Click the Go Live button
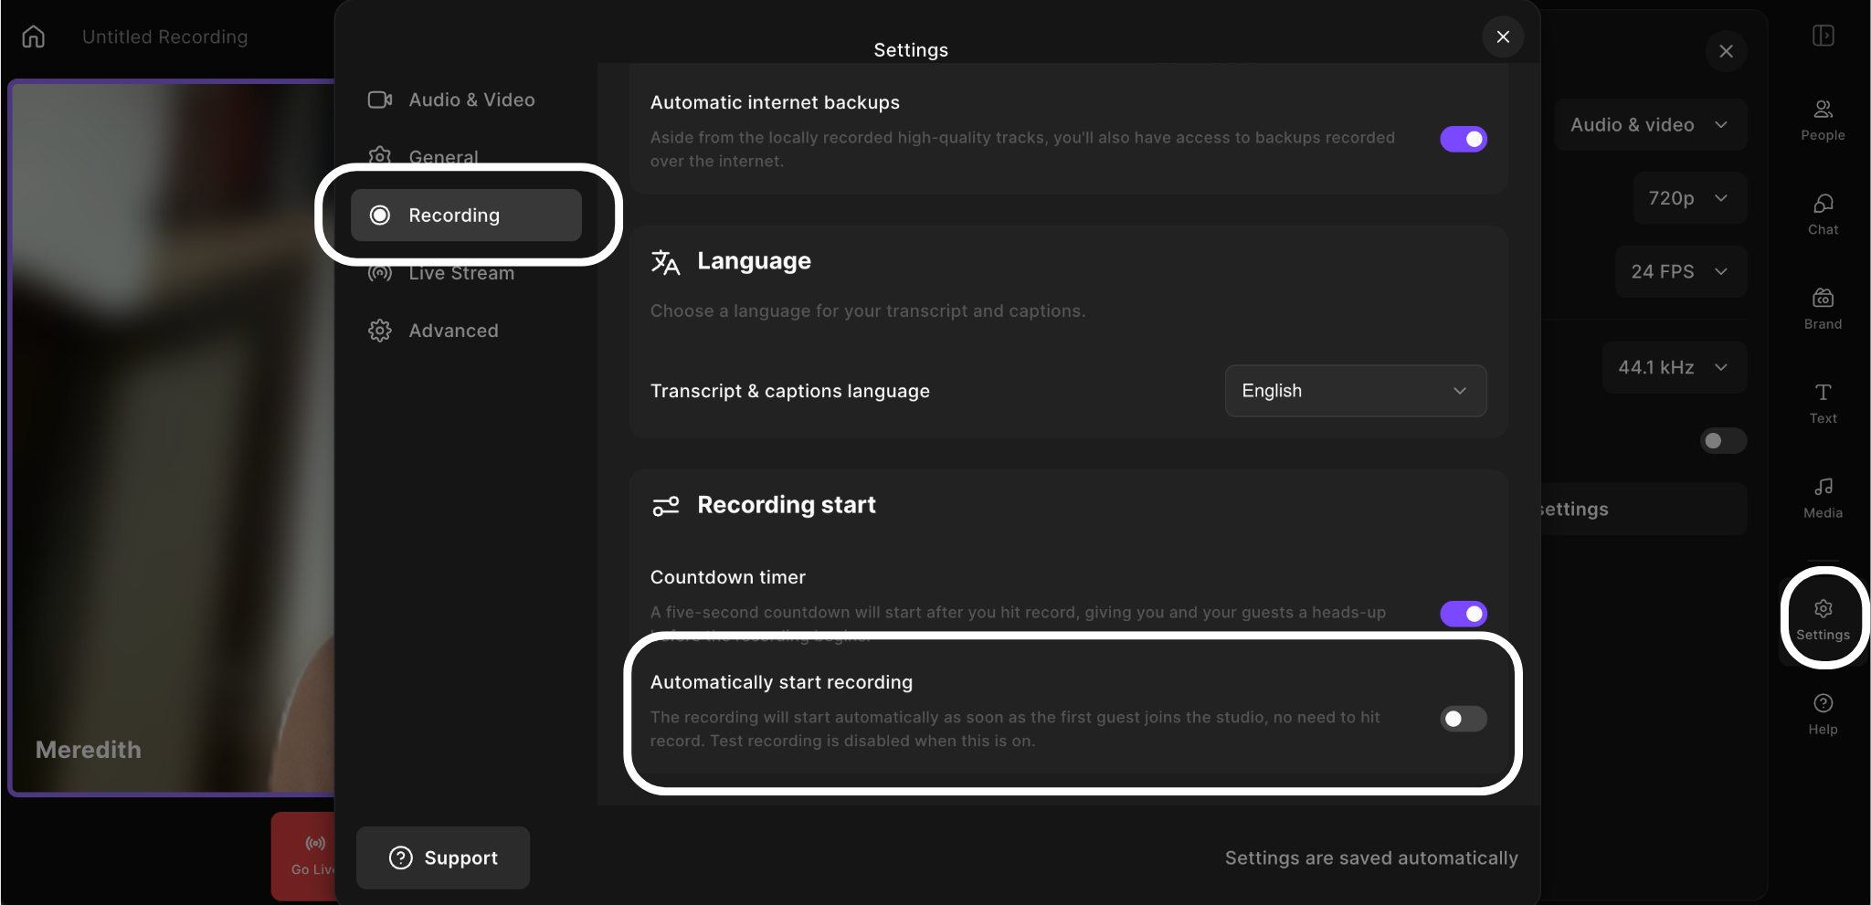The width and height of the screenshot is (1871, 905). pyautogui.click(x=305, y=856)
